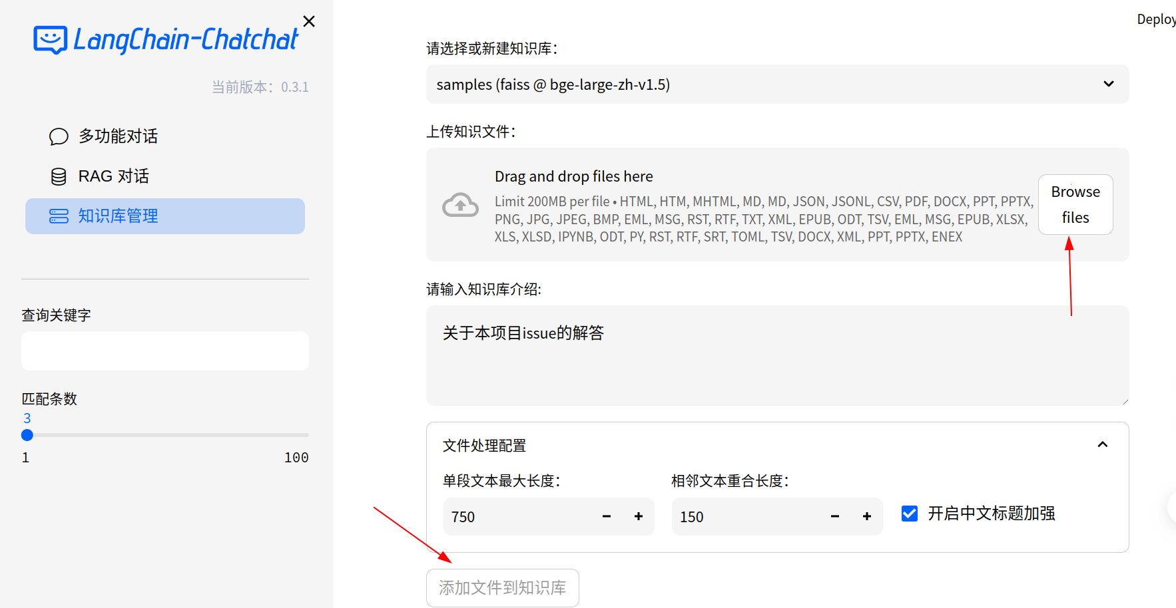1176x608 pixels.
Task: Switch to the RAG 对话 page
Action: tap(113, 176)
